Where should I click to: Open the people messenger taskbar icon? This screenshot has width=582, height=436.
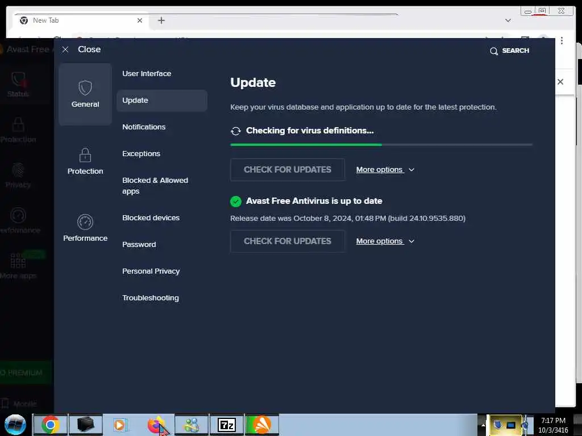pyautogui.click(x=192, y=425)
